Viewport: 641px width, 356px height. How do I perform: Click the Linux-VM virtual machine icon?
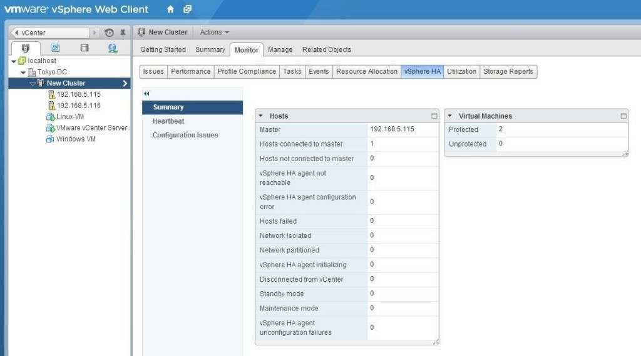(50, 117)
